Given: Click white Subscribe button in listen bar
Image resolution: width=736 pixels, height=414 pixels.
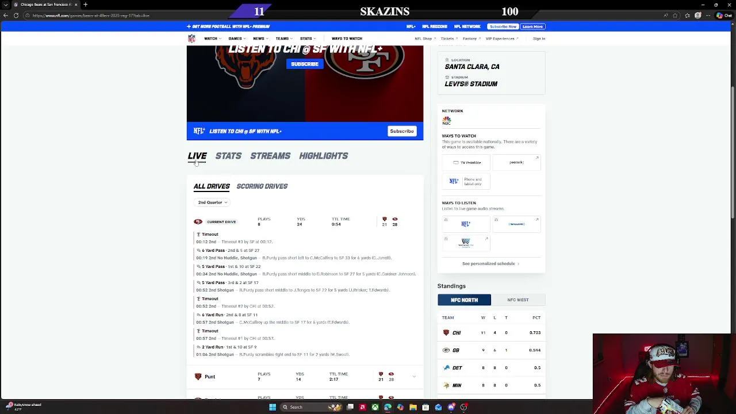Looking at the screenshot, I should 402,131.
